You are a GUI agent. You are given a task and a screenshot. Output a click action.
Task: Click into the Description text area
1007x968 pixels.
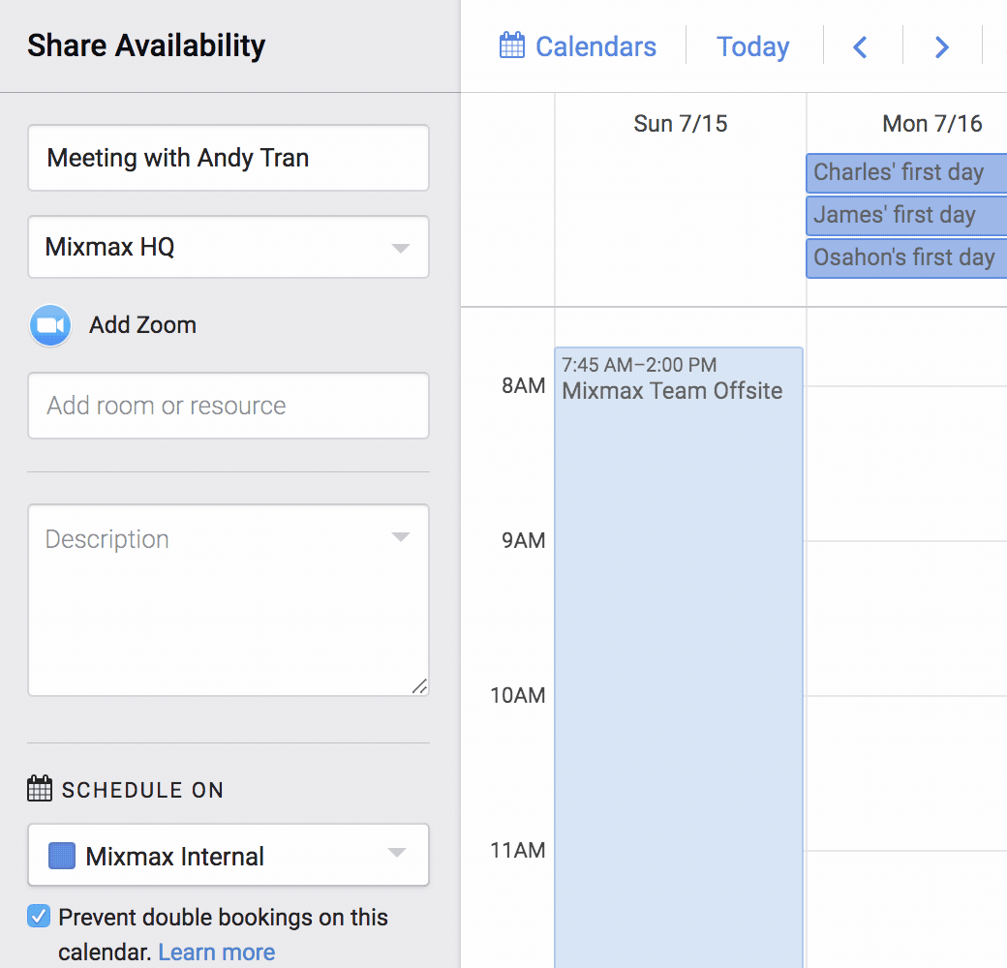point(228,600)
